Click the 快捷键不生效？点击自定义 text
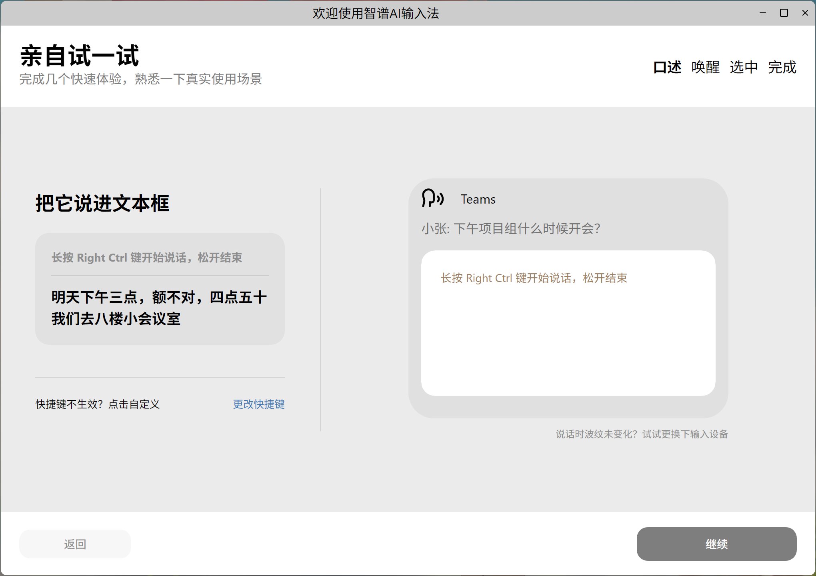 [x=98, y=404]
